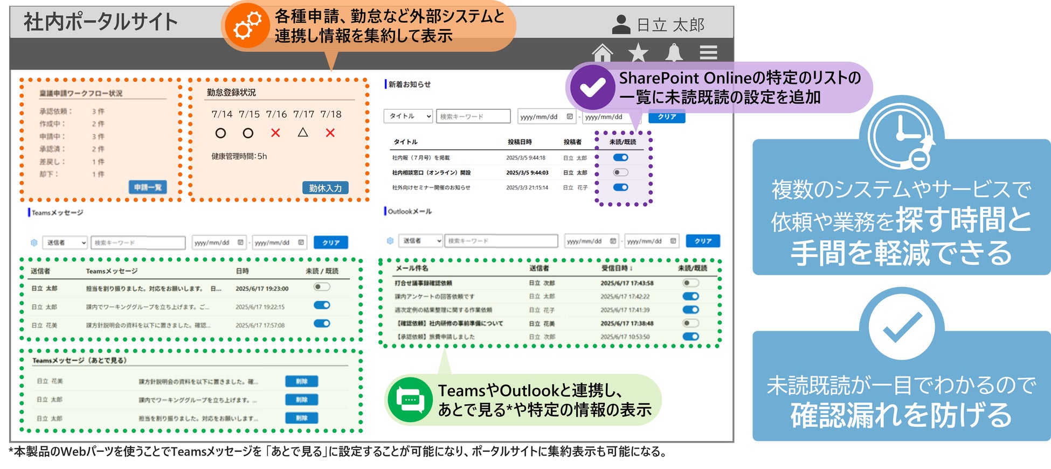Open news item 社外向けセミナー開催のお知らせ
Image resolution: width=1051 pixels, height=469 pixels.
click(x=431, y=187)
